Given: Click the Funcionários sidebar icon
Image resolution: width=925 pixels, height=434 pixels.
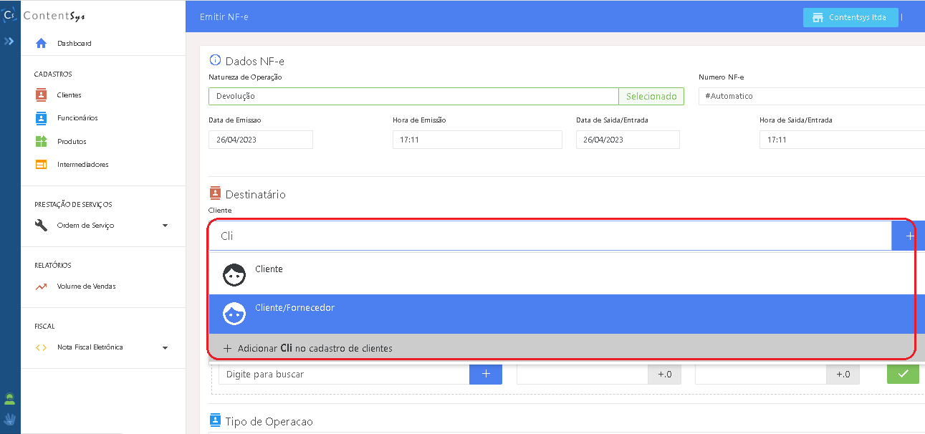Looking at the screenshot, I should [42, 118].
